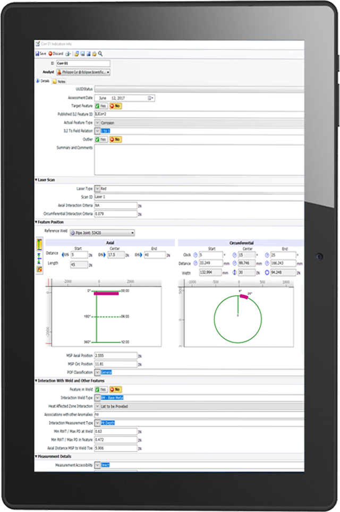Click icon beside Start distance 33.249
This screenshot has width=340, height=512.
point(195,263)
